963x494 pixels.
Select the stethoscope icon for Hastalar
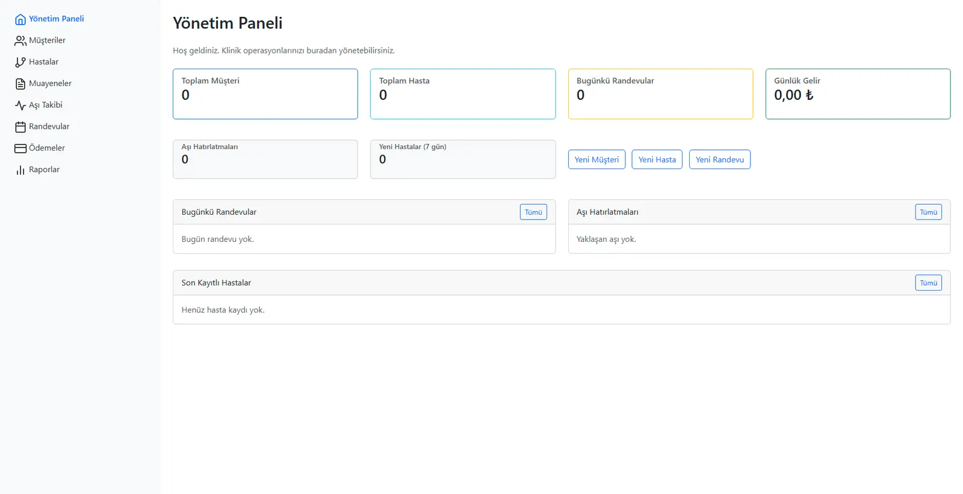tap(20, 62)
